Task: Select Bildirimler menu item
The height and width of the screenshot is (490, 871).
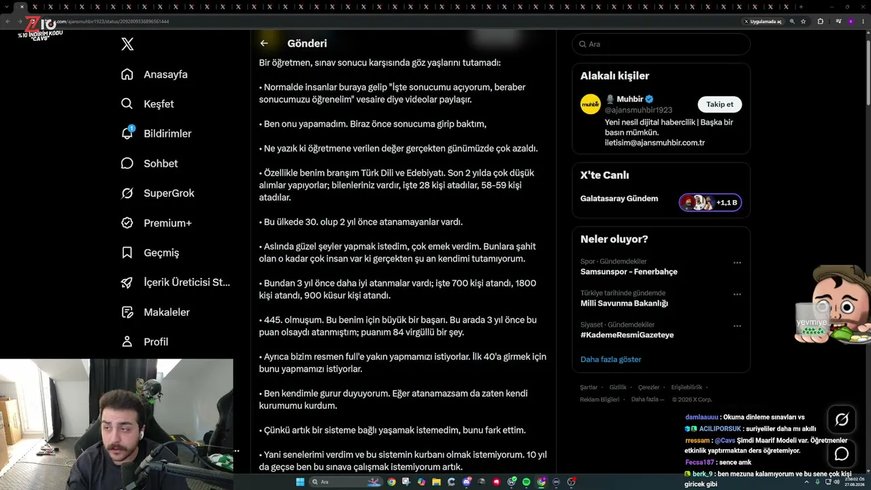Action: click(167, 133)
